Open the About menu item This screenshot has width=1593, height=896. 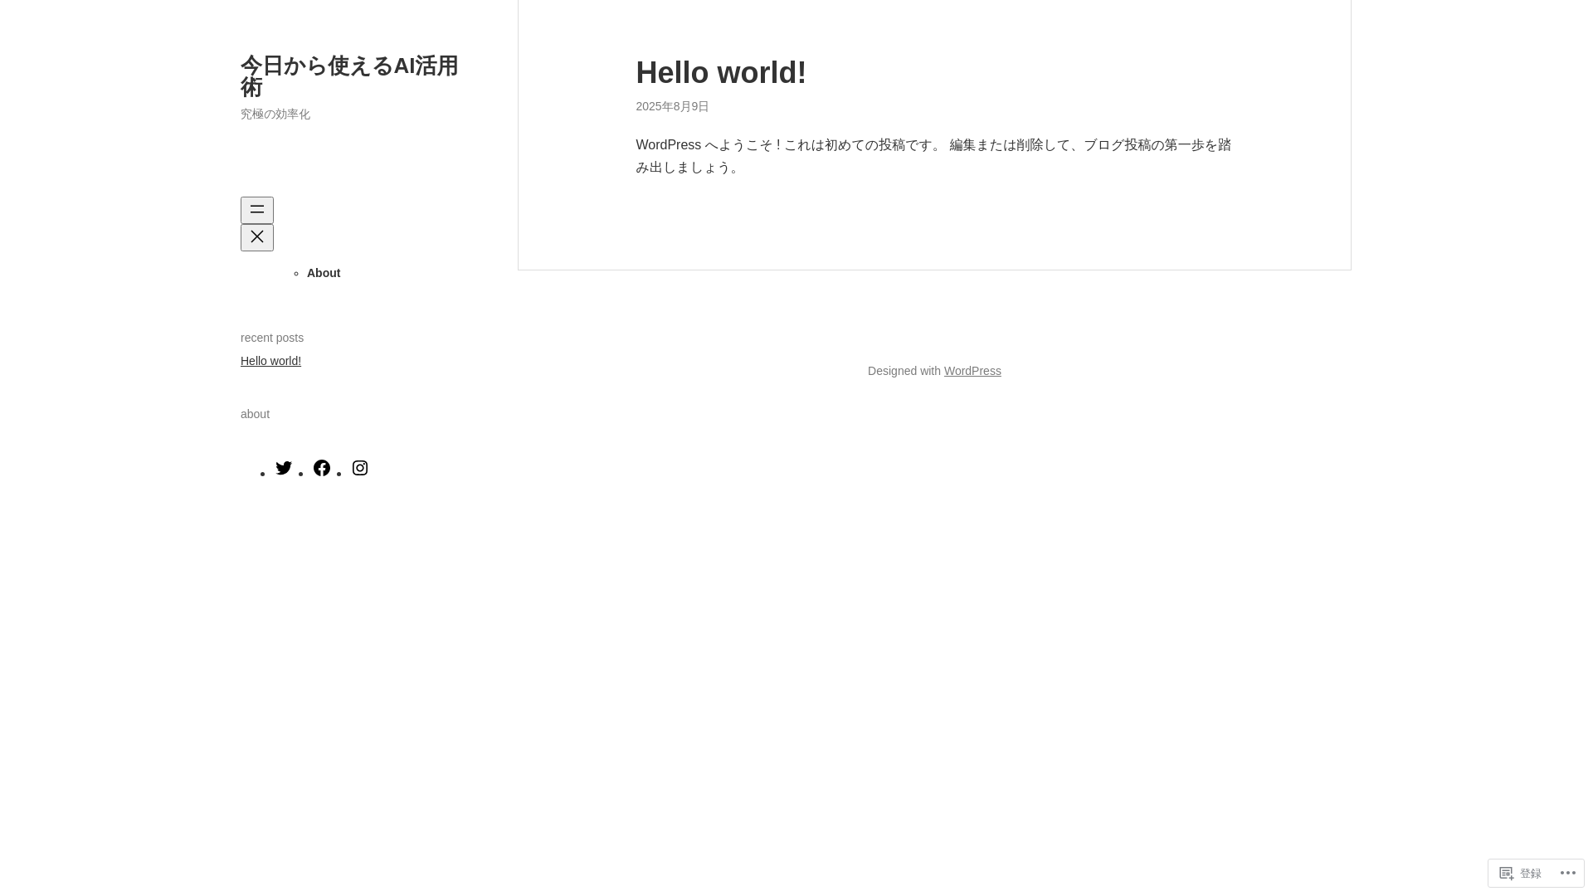(x=324, y=273)
